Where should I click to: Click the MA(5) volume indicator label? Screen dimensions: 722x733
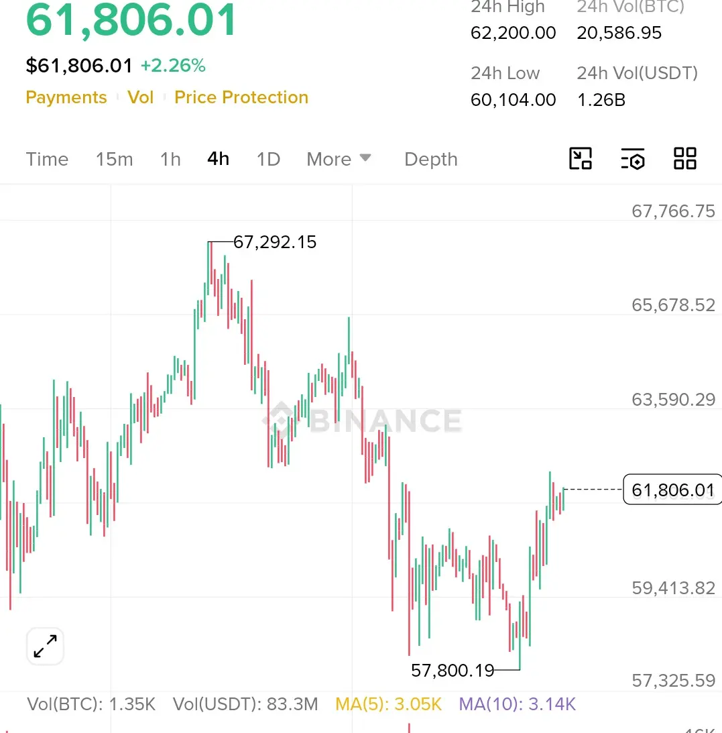click(388, 704)
